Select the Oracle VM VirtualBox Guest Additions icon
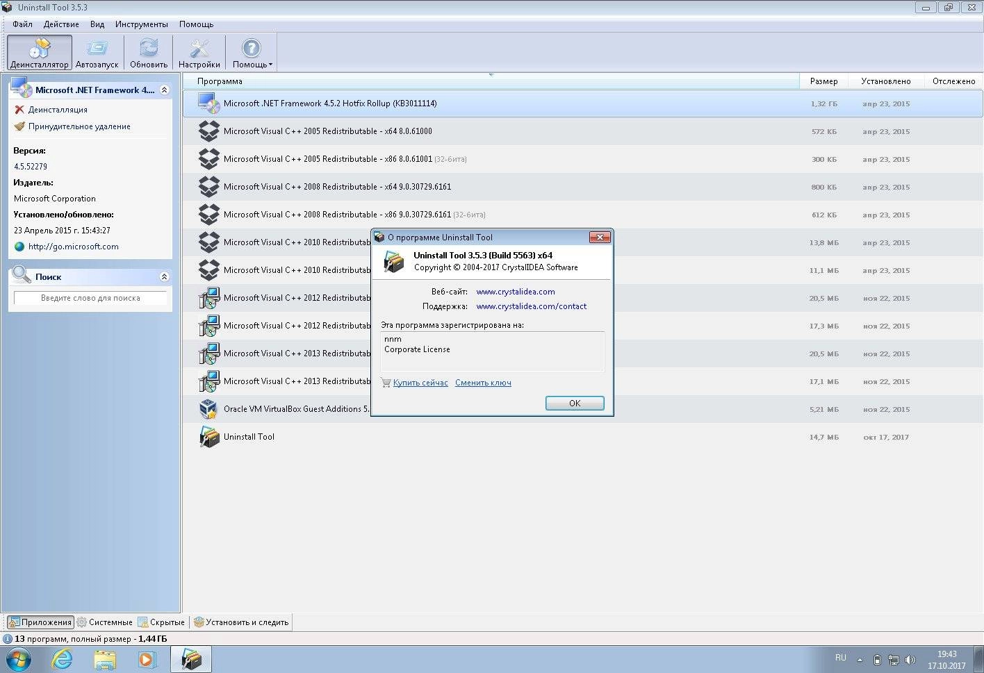 coord(209,409)
